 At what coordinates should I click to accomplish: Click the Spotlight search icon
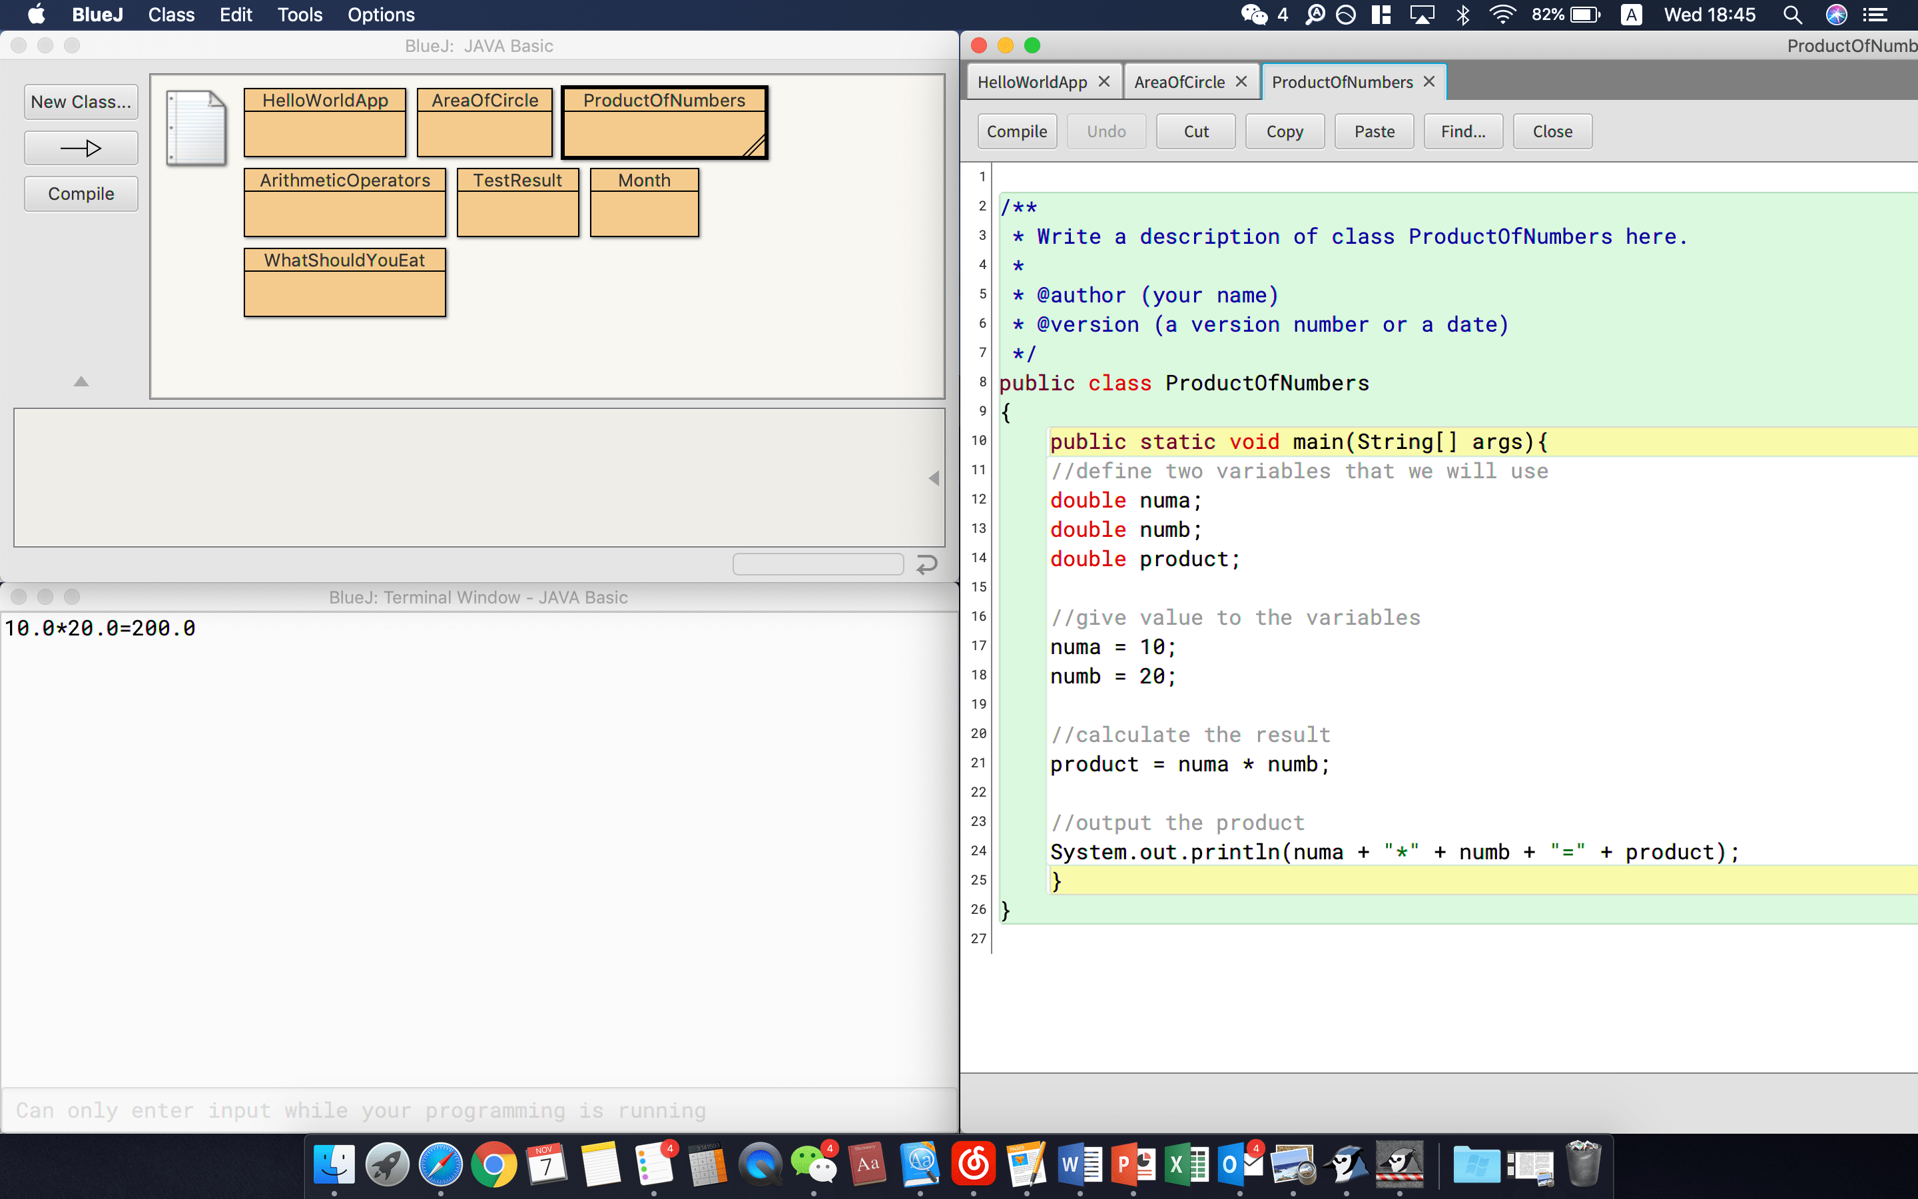1792,15
